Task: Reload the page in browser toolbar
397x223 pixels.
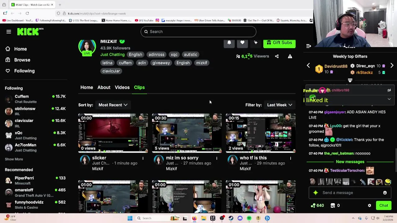Action: click(27, 13)
